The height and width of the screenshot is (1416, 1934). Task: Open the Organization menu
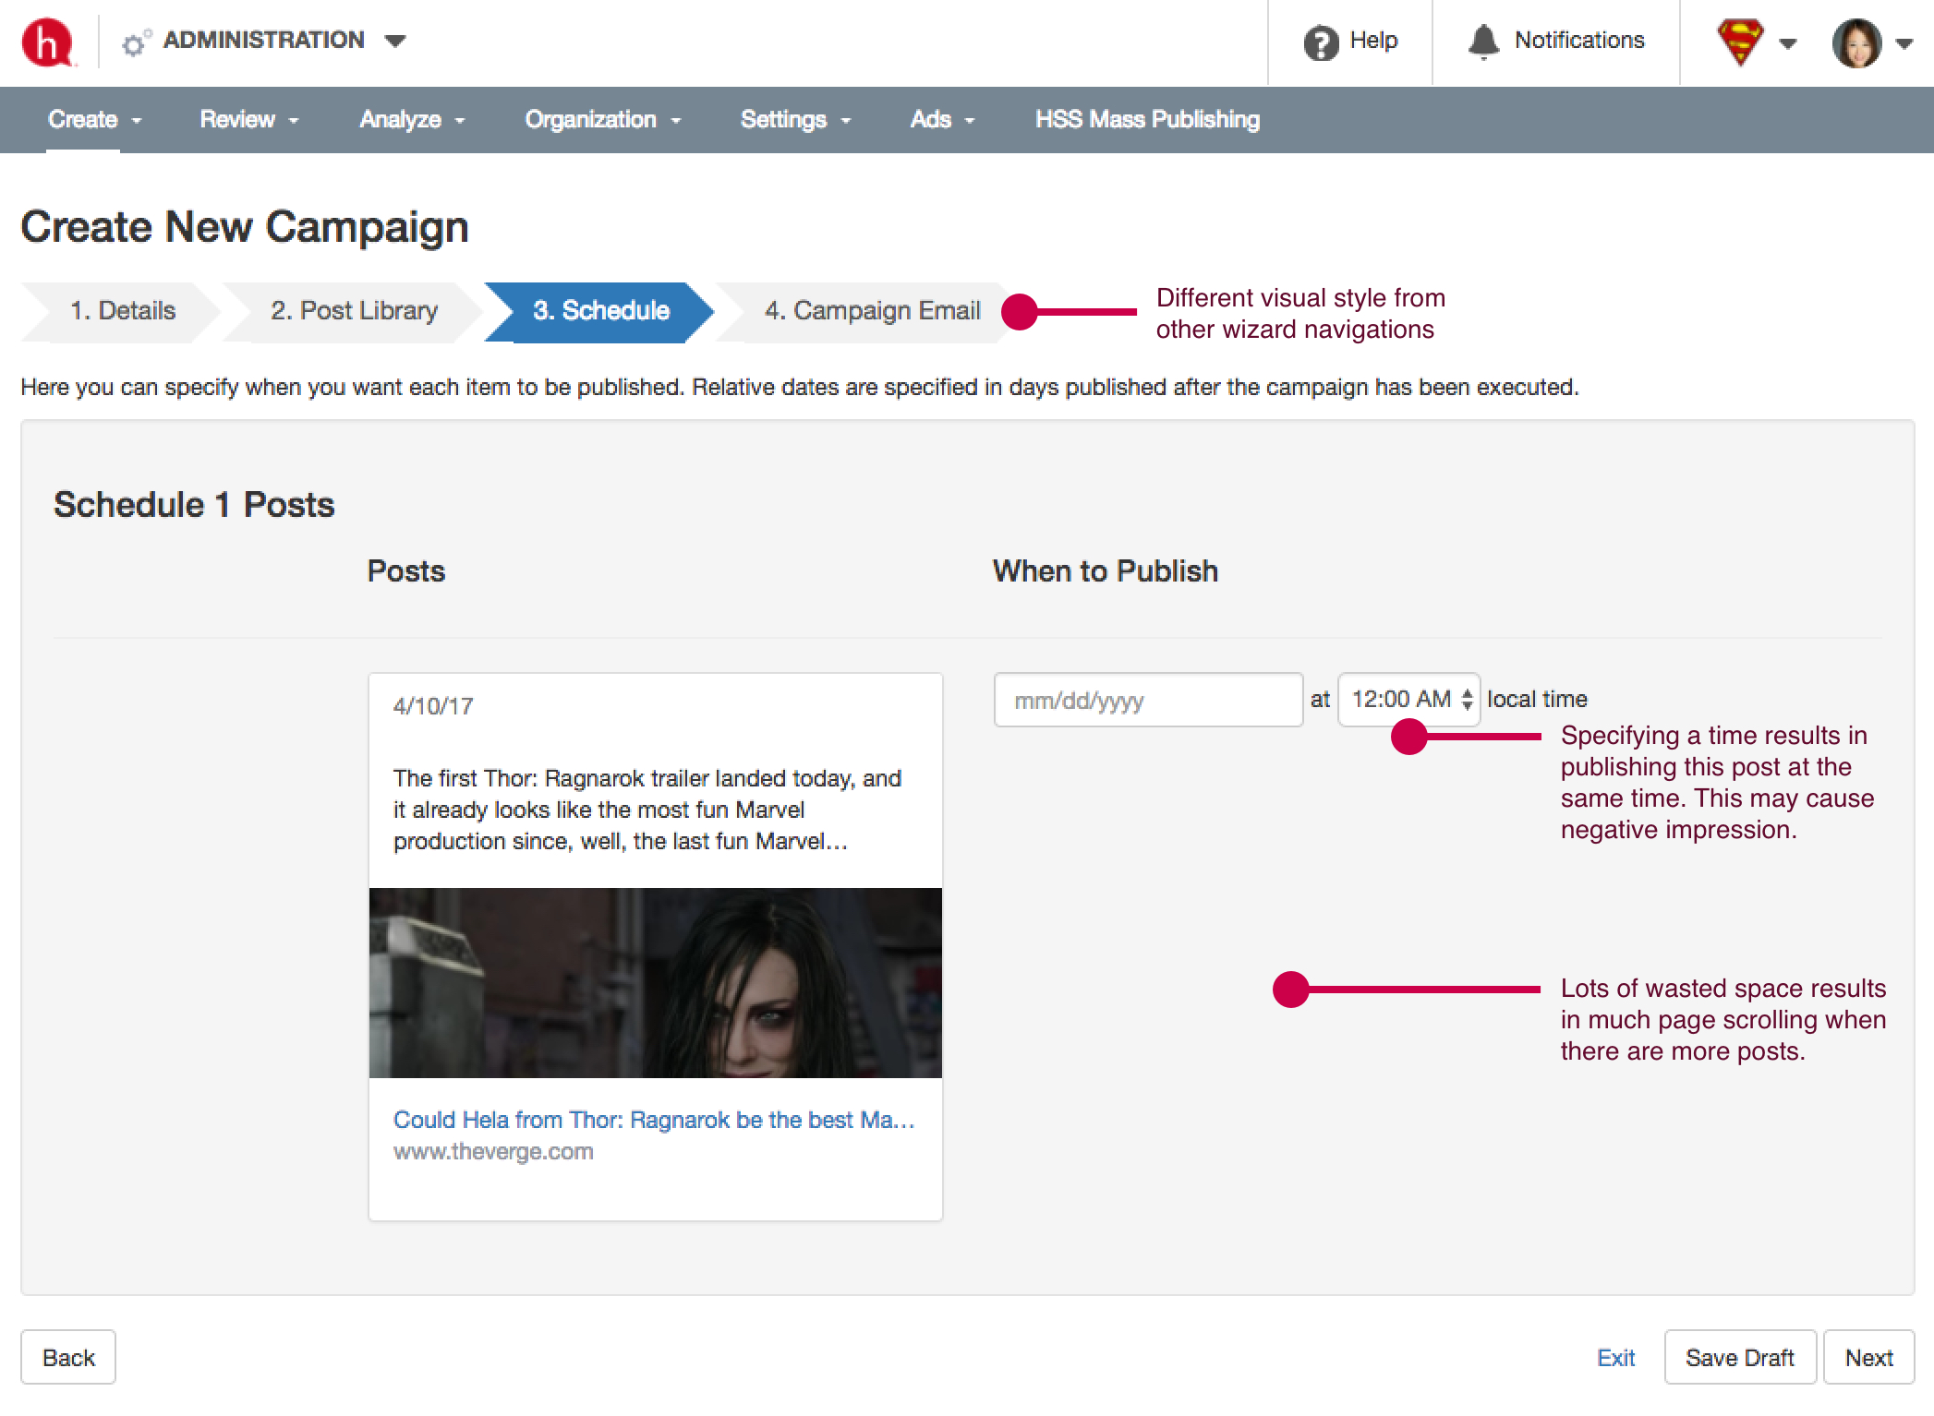click(x=602, y=120)
